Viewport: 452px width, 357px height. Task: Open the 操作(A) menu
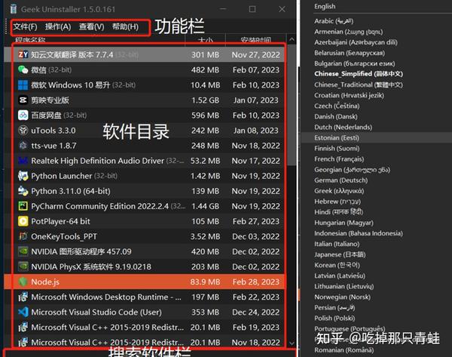(x=58, y=27)
